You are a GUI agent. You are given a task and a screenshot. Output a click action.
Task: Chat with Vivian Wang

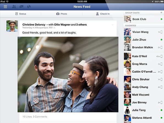click(144, 32)
